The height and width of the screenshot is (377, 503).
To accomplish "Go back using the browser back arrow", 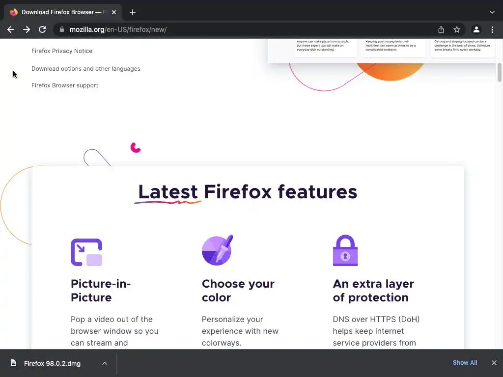I will coord(11,29).
